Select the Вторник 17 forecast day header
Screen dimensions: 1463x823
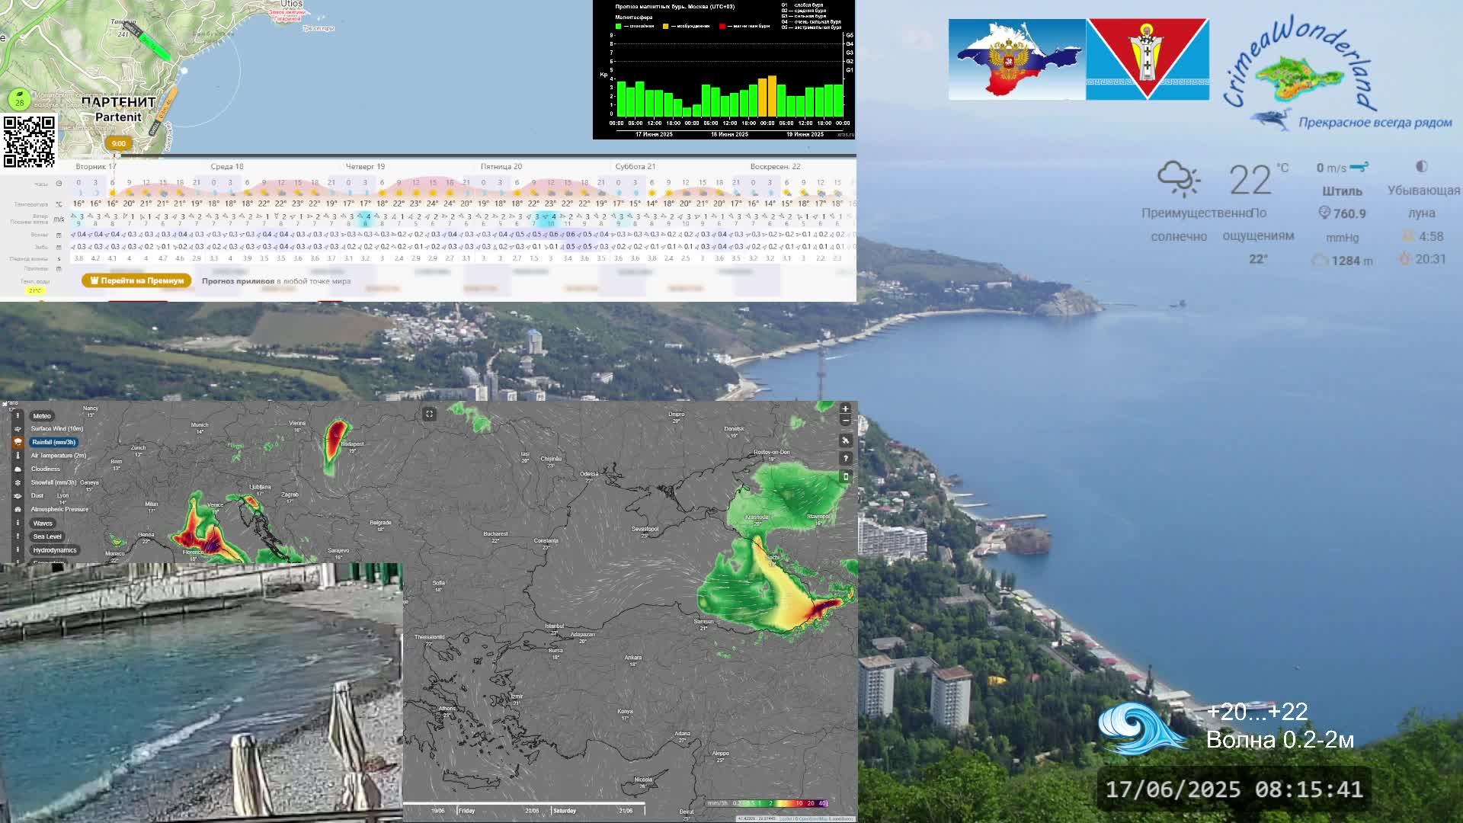click(96, 166)
